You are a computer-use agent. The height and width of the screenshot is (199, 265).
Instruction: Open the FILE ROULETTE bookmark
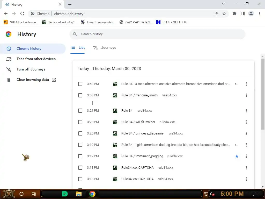tap(172, 22)
